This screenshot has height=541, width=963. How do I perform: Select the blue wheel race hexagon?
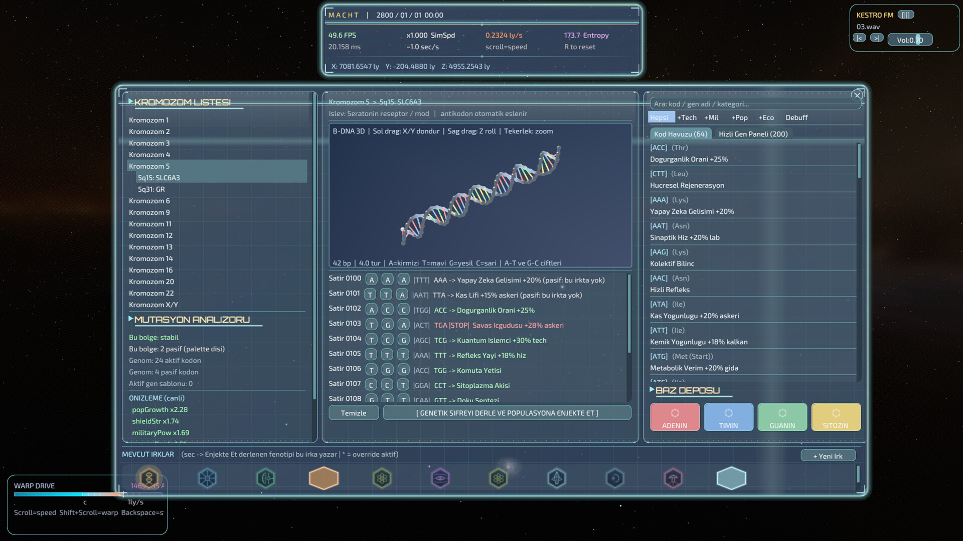pyautogui.click(x=207, y=478)
